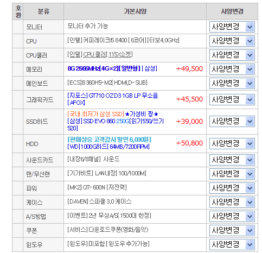Expand the 케이스 사양변경 dropdown
Image resolution: width=262 pixels, height=253 pixels.
[232, 202]
